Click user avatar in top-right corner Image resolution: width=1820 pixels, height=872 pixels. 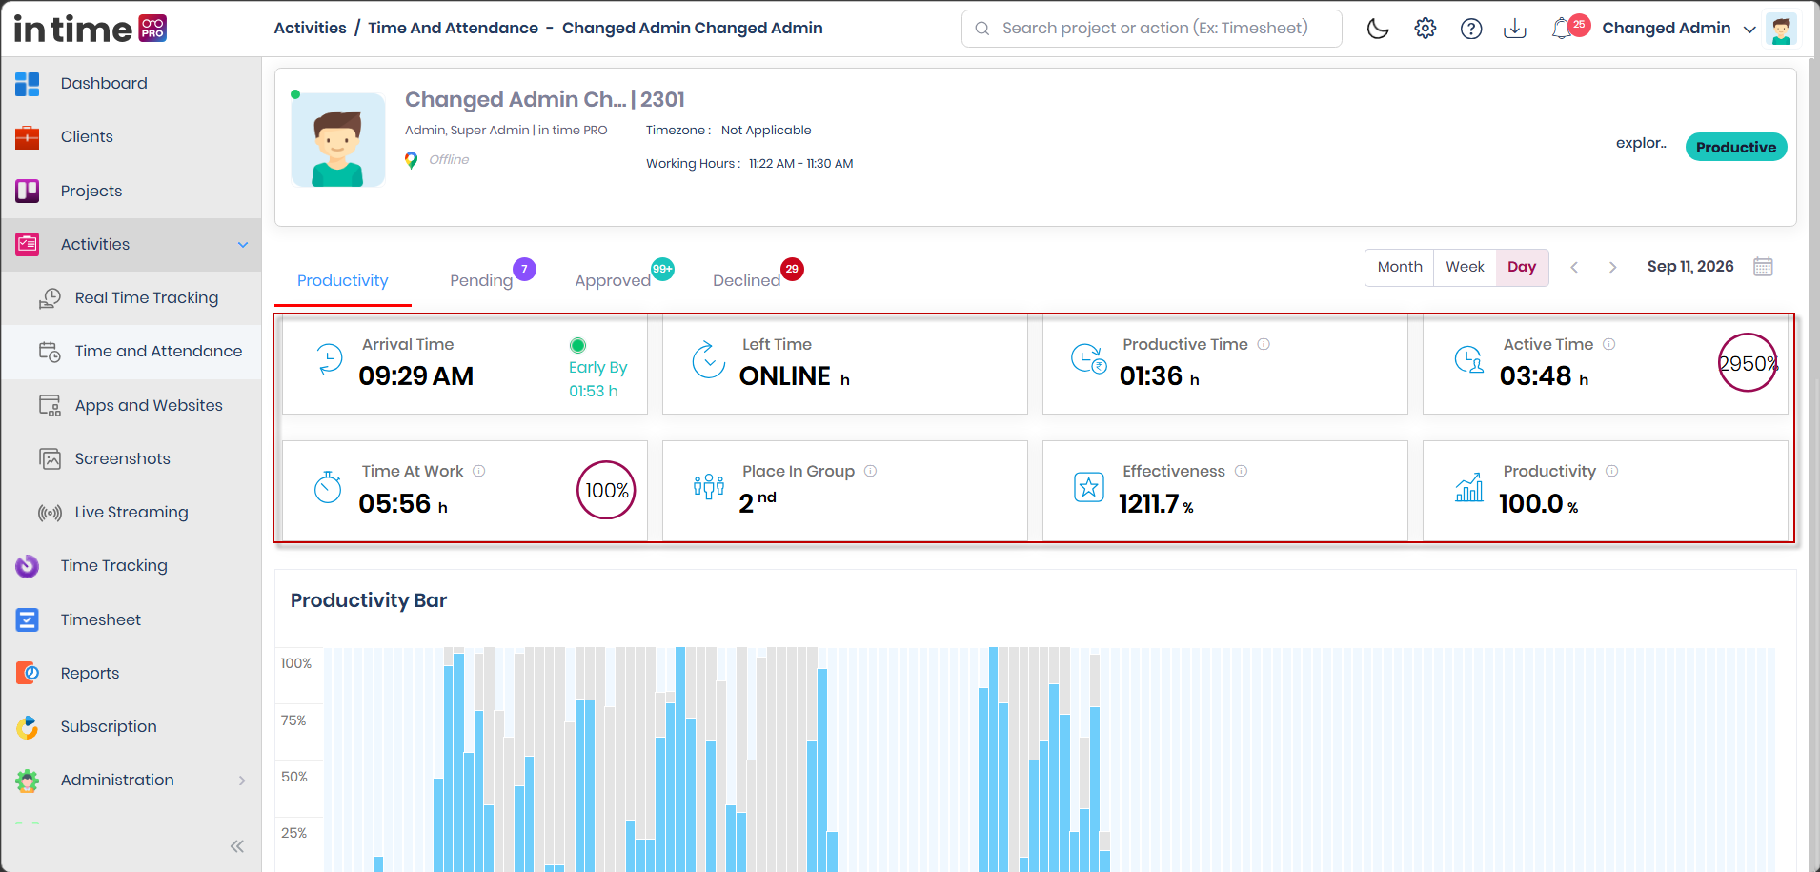(1781, 29)
